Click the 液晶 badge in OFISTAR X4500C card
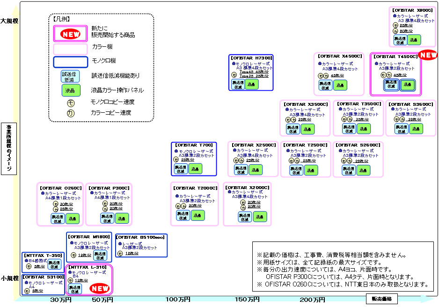 [x=340, y=85]
